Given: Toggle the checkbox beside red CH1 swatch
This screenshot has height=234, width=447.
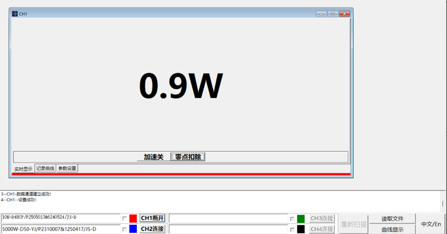Looking at the screenshot, I should pos(124,218).
